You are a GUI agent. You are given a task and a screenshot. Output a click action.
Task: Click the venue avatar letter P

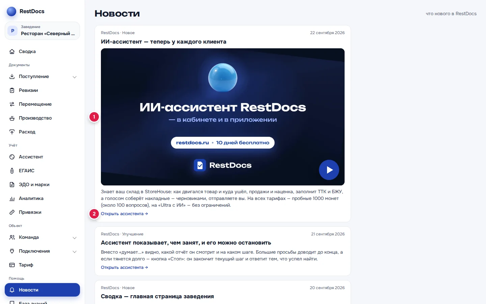(12, 31)
